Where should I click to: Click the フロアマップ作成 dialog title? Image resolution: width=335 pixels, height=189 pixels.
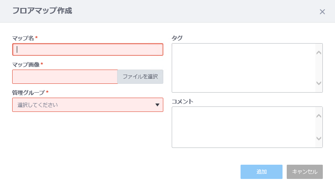click(42, 10)
